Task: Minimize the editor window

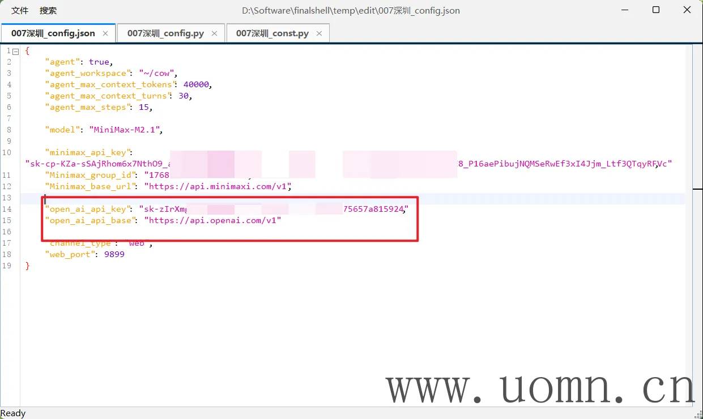Action: [625, 10]
